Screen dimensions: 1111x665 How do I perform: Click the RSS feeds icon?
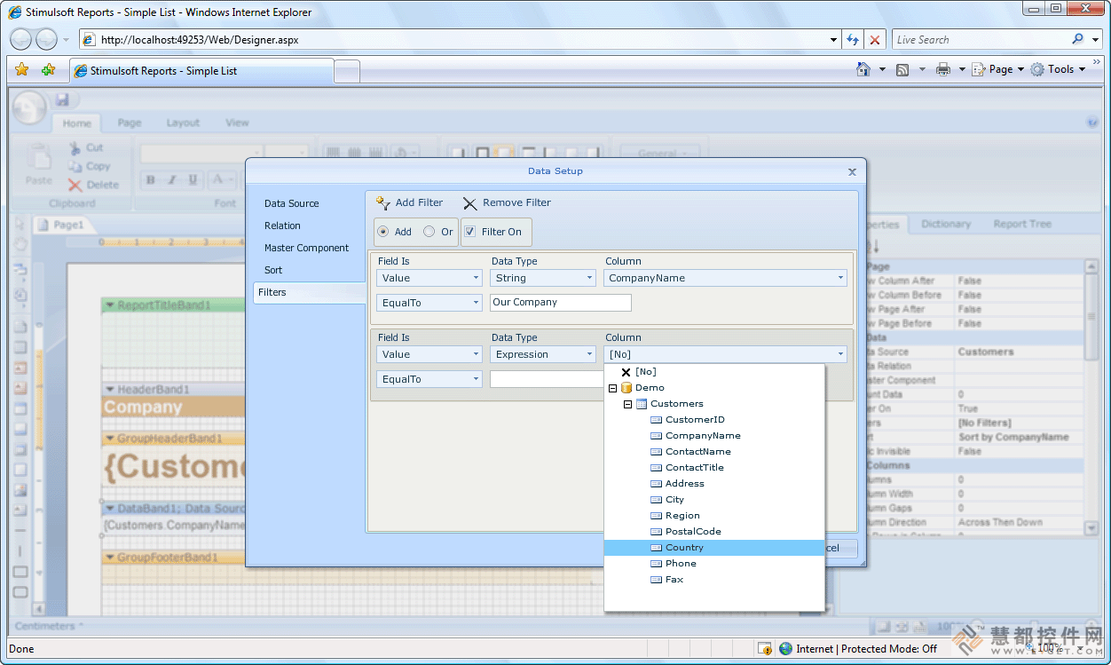pyautogui.click(x=902, y=69)
